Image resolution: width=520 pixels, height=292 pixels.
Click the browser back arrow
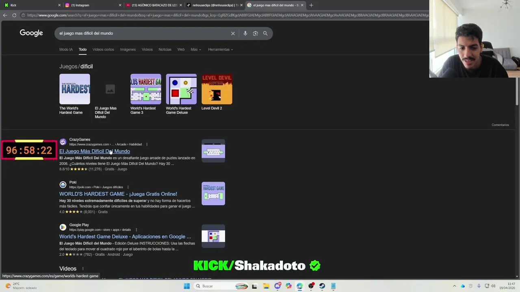tap(5, 15)
